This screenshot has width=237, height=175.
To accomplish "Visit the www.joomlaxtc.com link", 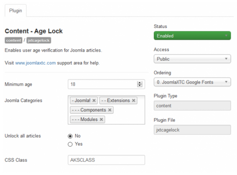I will (36, 63).
